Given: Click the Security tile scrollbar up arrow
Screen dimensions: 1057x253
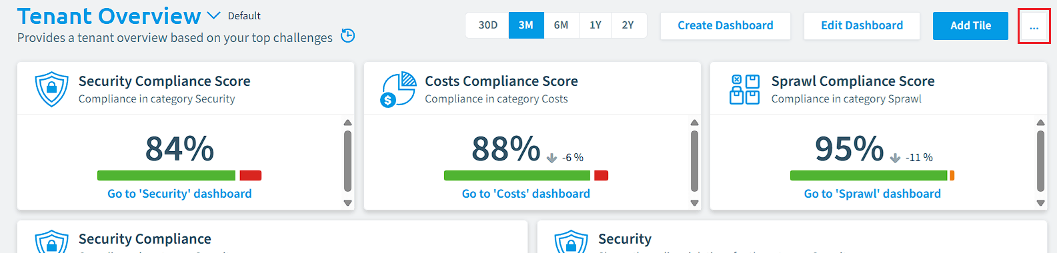Looking at the screenshot, I should click(347, 123).
